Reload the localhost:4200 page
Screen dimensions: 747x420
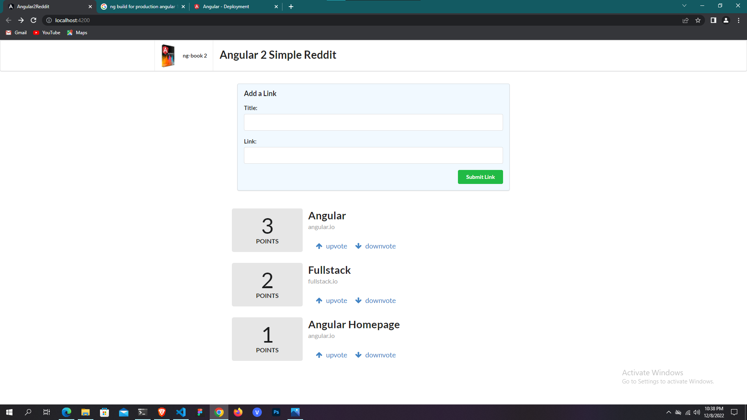coord(33,20)
